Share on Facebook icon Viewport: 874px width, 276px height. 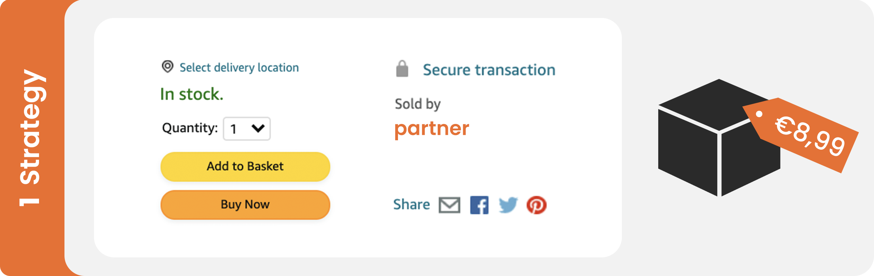(479, 205)
